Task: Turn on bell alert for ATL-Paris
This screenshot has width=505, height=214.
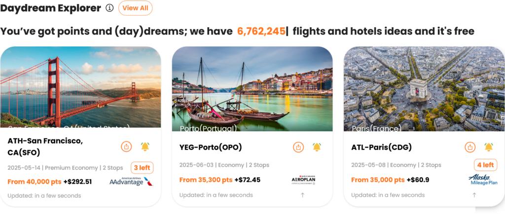Action: [489, 147]
